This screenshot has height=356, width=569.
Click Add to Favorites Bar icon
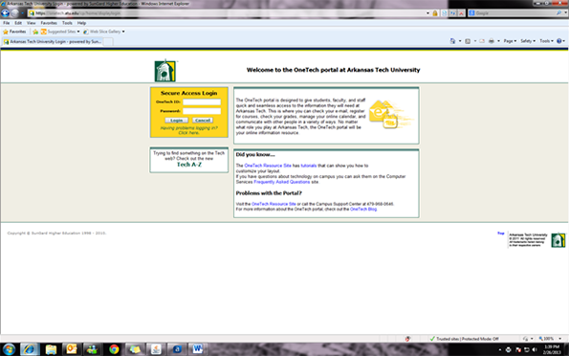point(35,32)
